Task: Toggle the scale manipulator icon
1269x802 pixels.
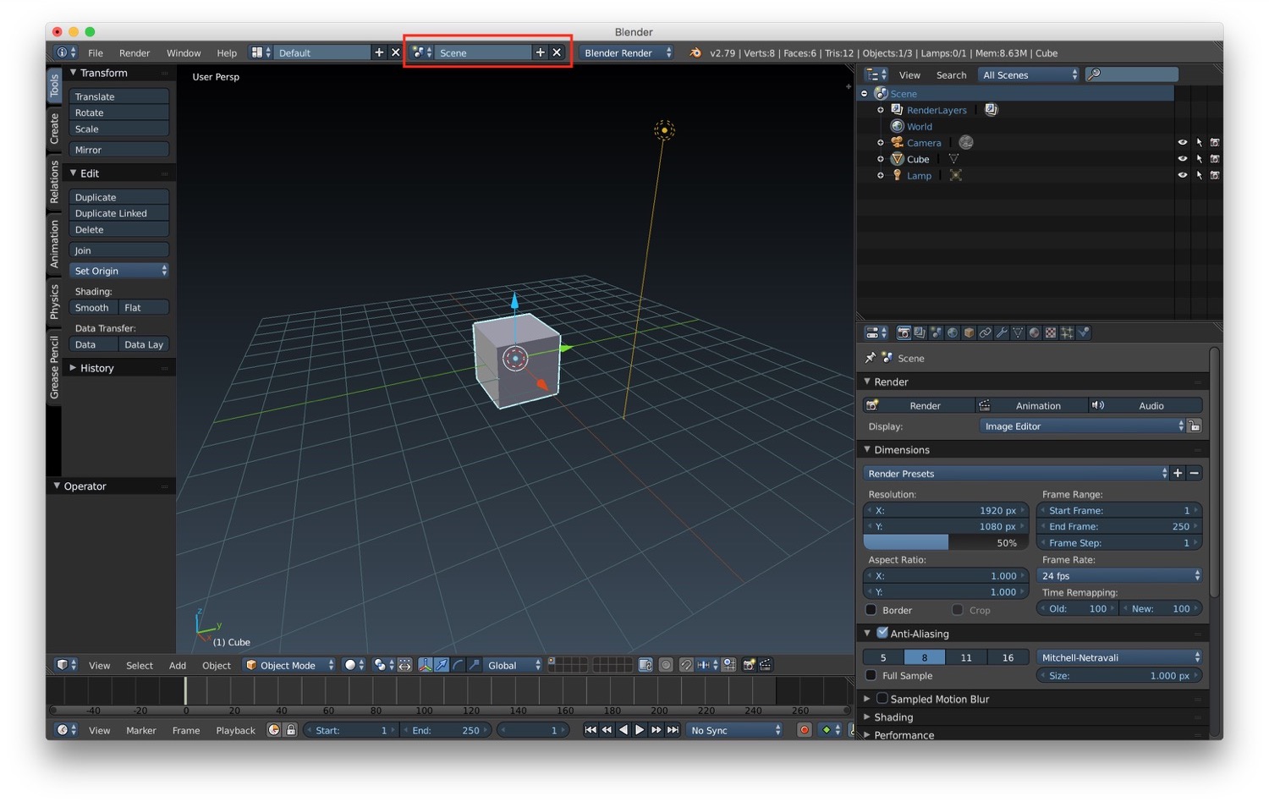Action: point(474,665)
